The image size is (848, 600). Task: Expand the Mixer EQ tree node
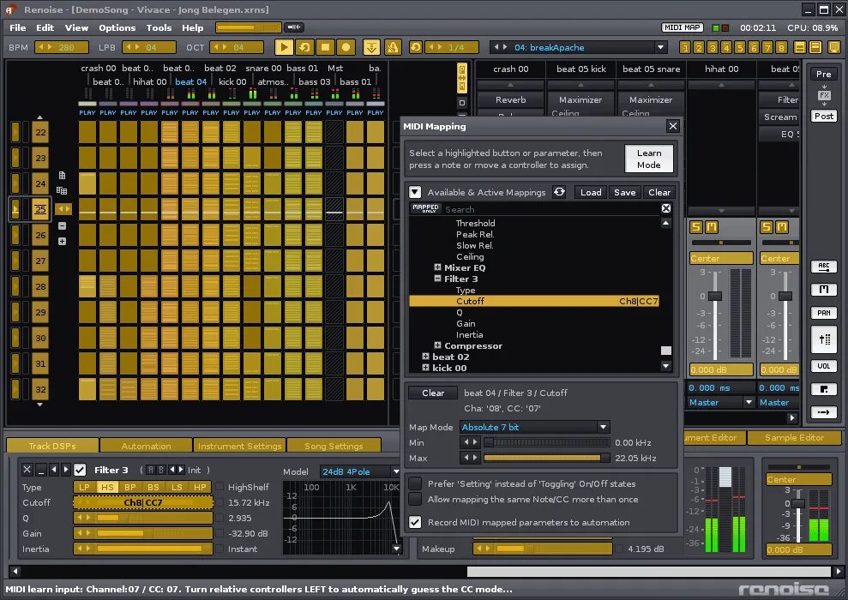[x=438, y=268]
